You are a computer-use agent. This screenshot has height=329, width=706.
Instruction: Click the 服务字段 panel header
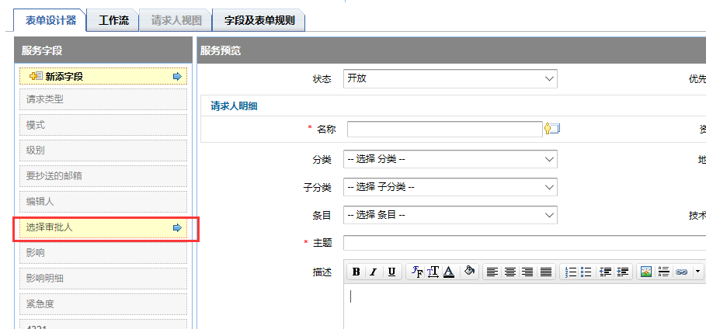pyautogui.click(x=103, y=50)
